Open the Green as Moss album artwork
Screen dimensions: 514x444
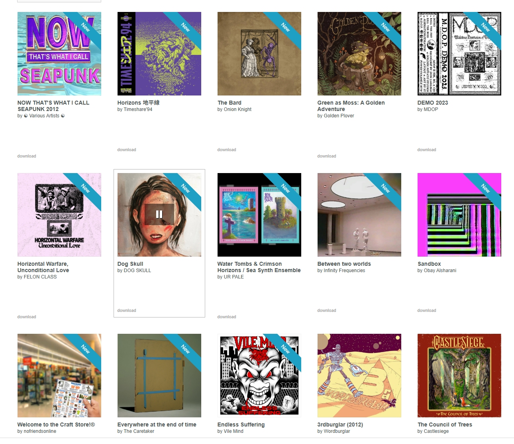coord(359,54)
